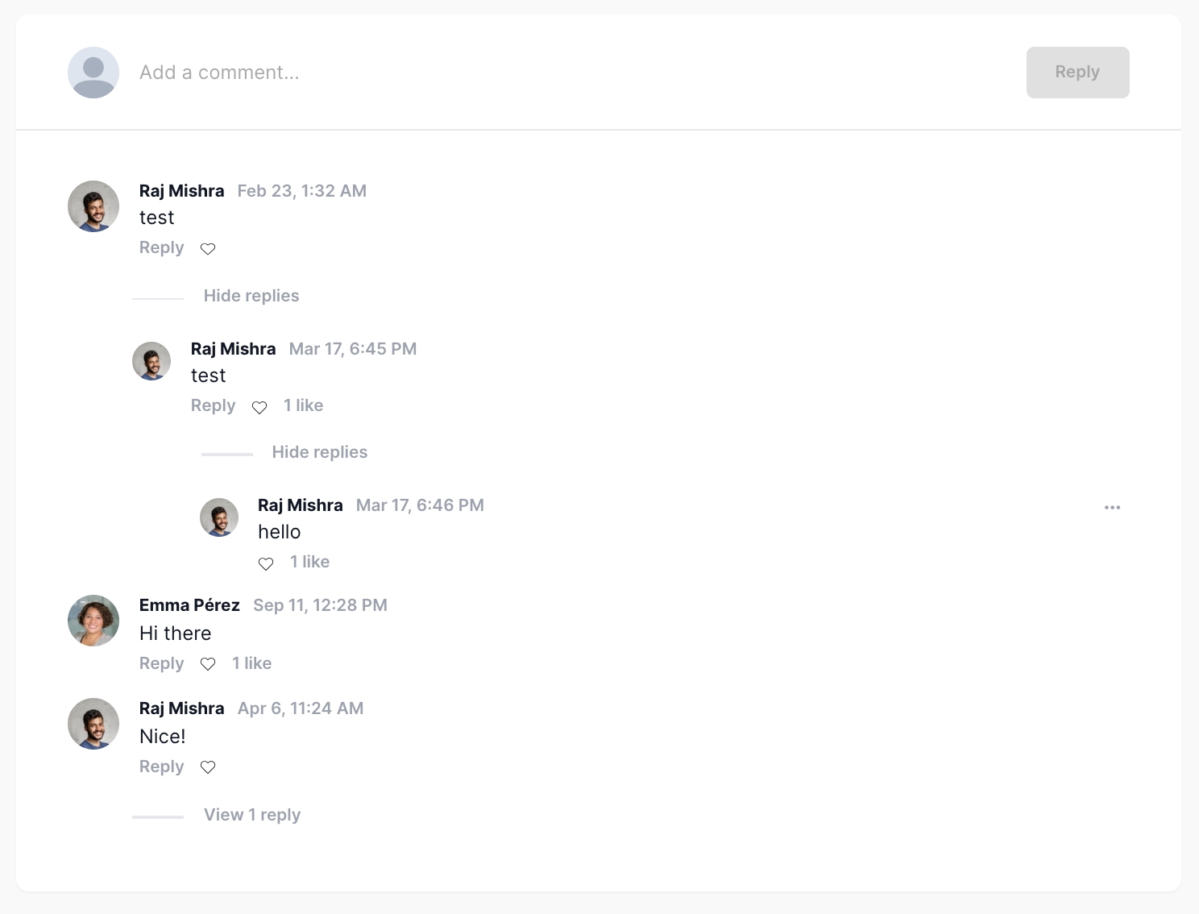
Task: Open three-dot menu on "hello" comment
Action: 1112,508
